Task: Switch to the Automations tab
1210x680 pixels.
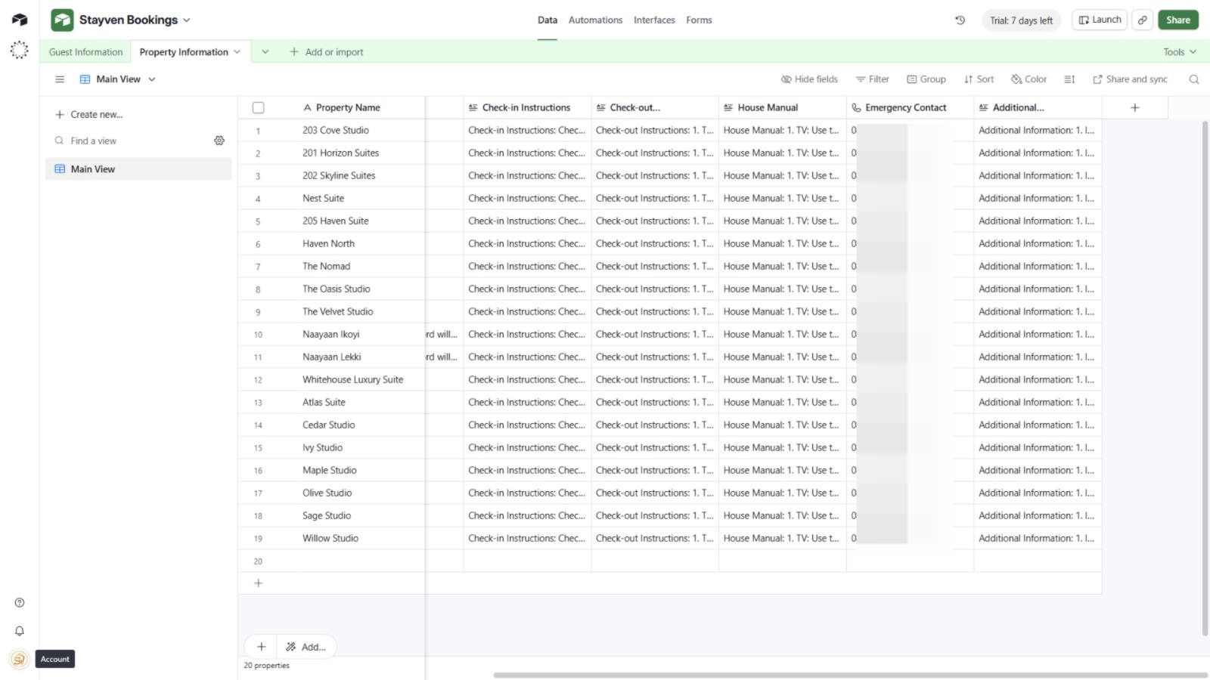Action: click(595, 20)
